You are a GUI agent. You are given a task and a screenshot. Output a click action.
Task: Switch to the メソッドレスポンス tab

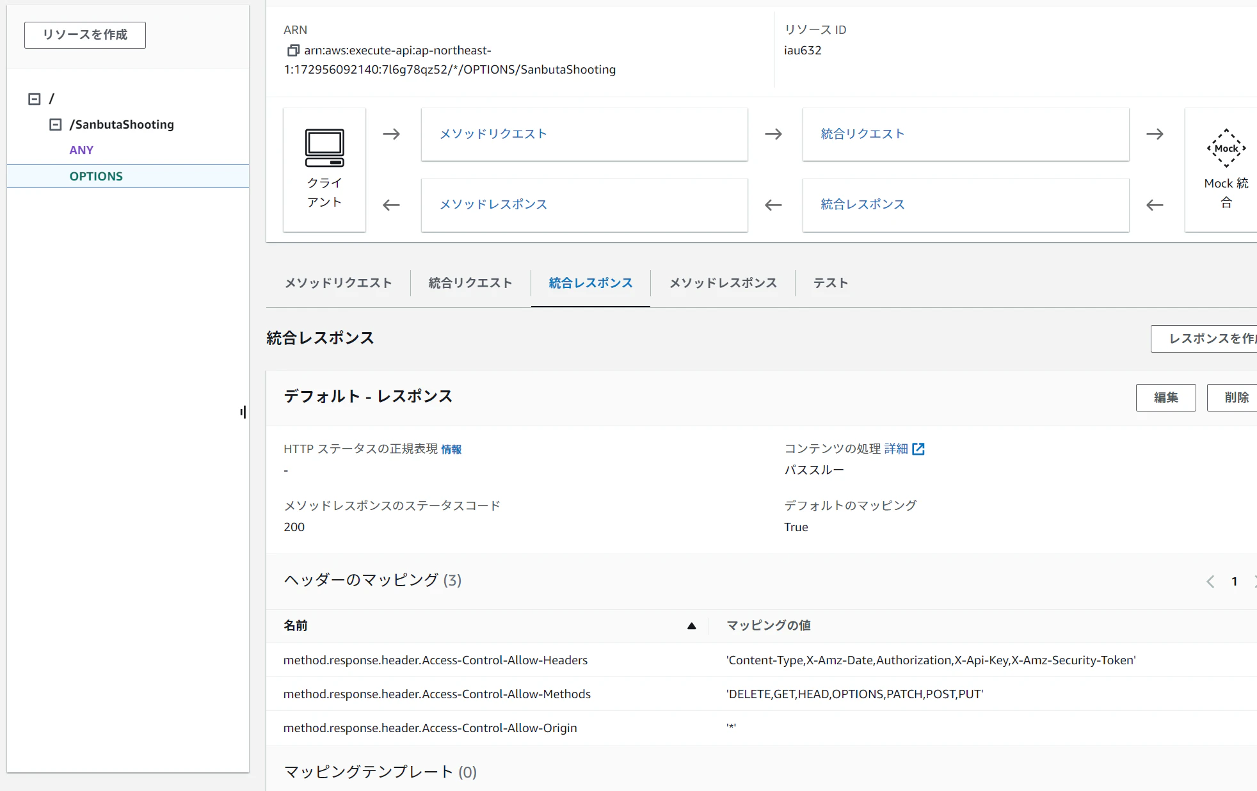point(723,283)
